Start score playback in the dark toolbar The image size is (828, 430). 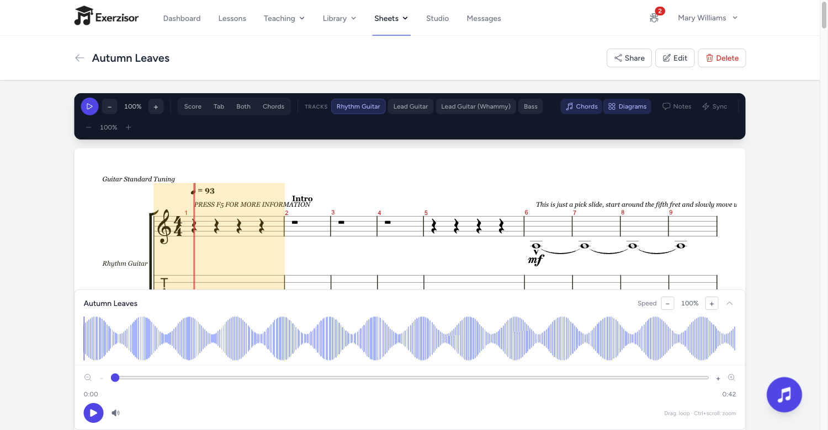[x=89, y=106]
